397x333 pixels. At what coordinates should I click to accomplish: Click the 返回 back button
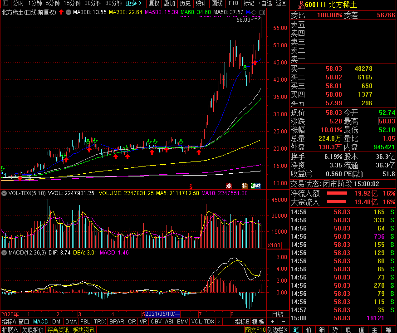click(x=281, y=4)
